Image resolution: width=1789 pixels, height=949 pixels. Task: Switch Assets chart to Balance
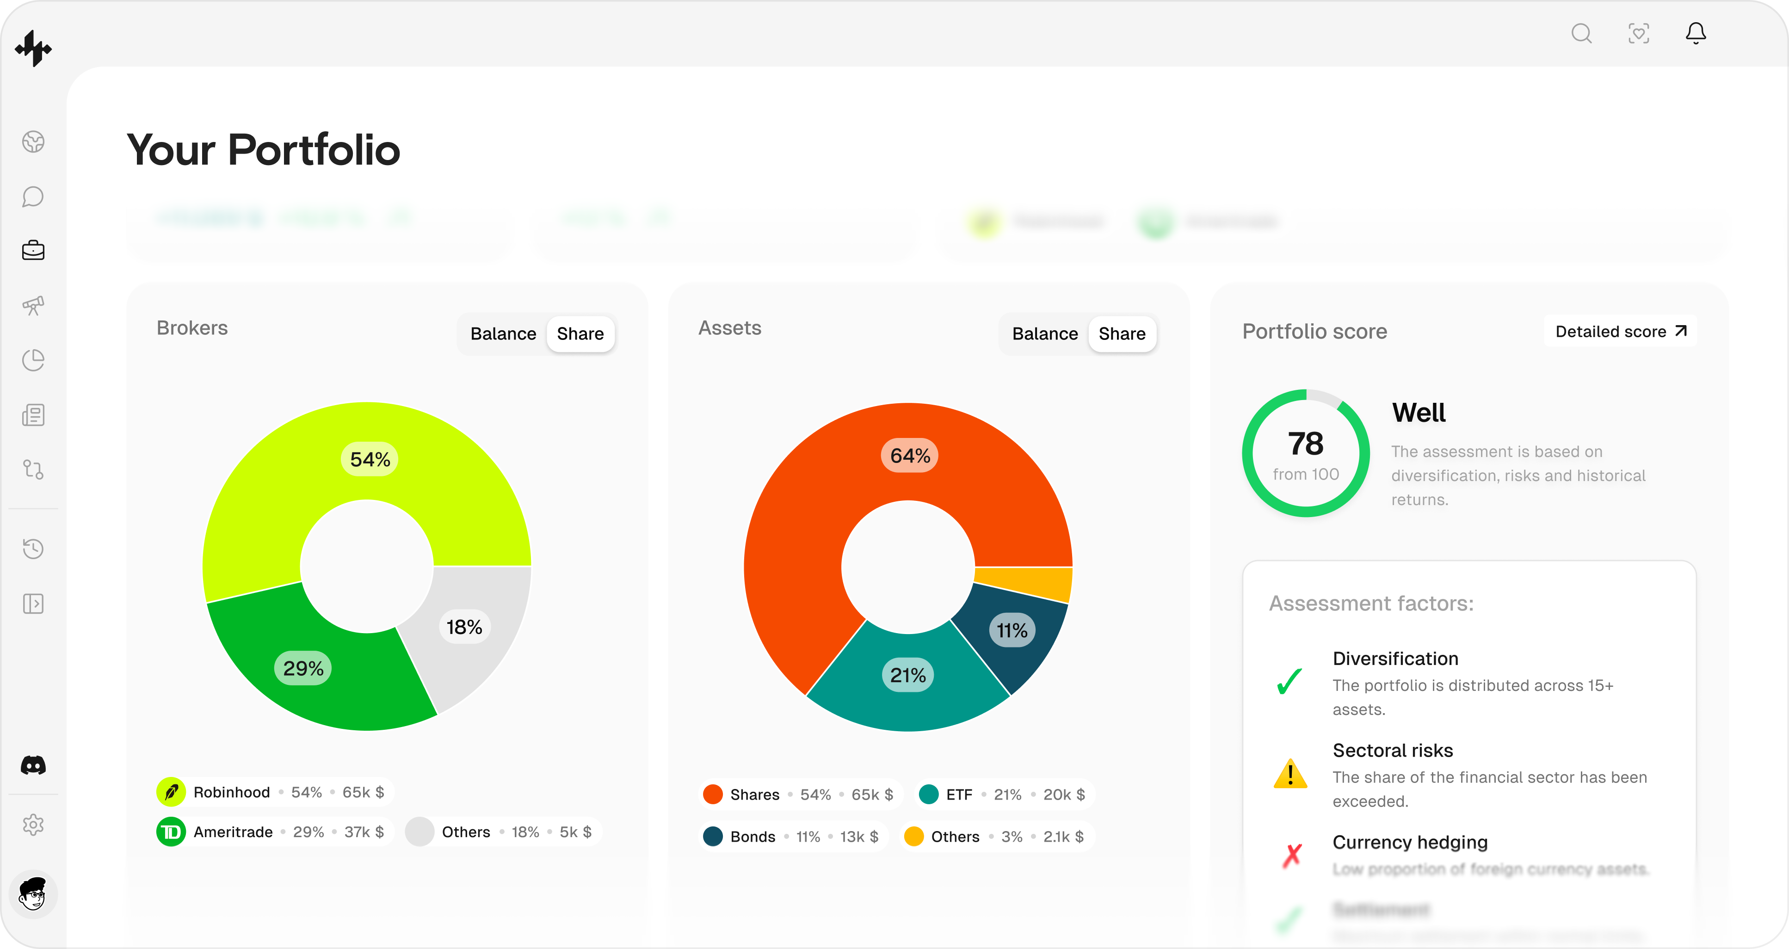[x=1044, y=334]
